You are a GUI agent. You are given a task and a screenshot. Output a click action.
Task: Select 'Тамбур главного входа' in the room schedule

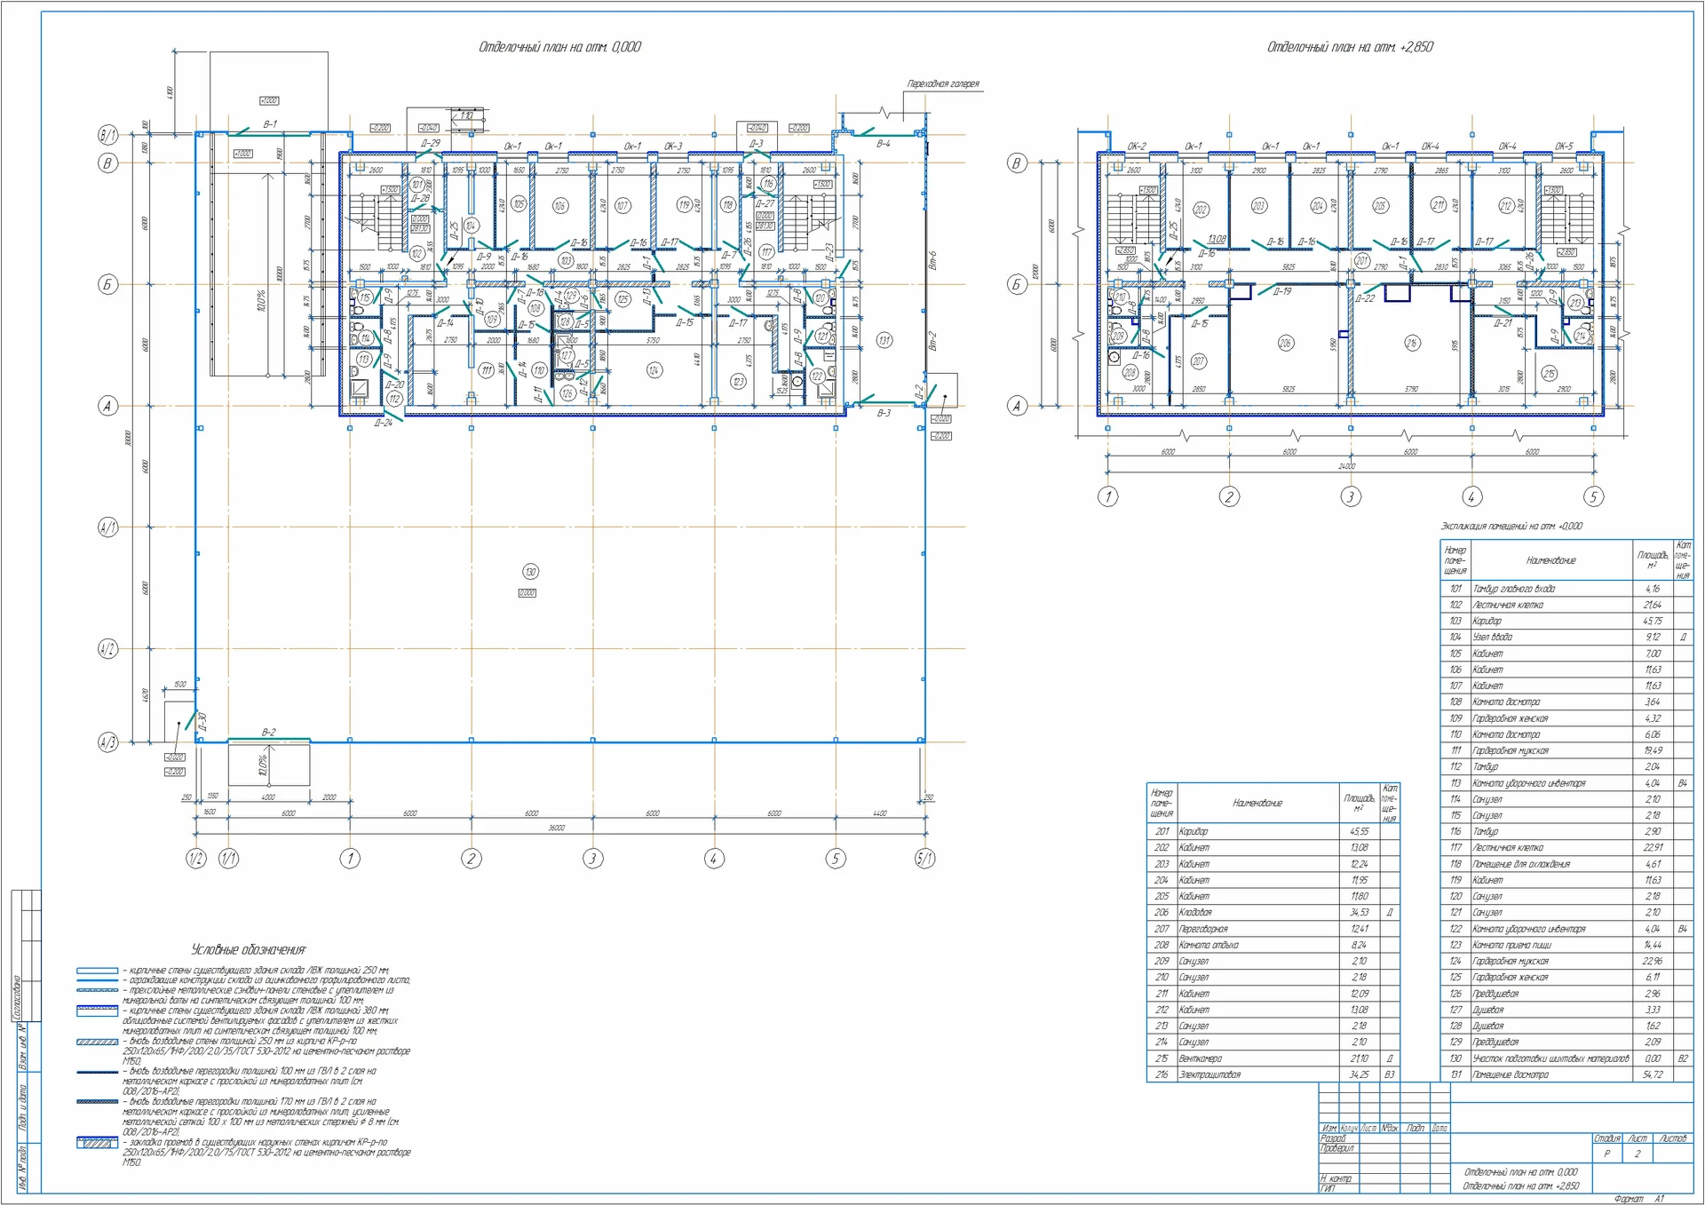tap(1513, 589)
